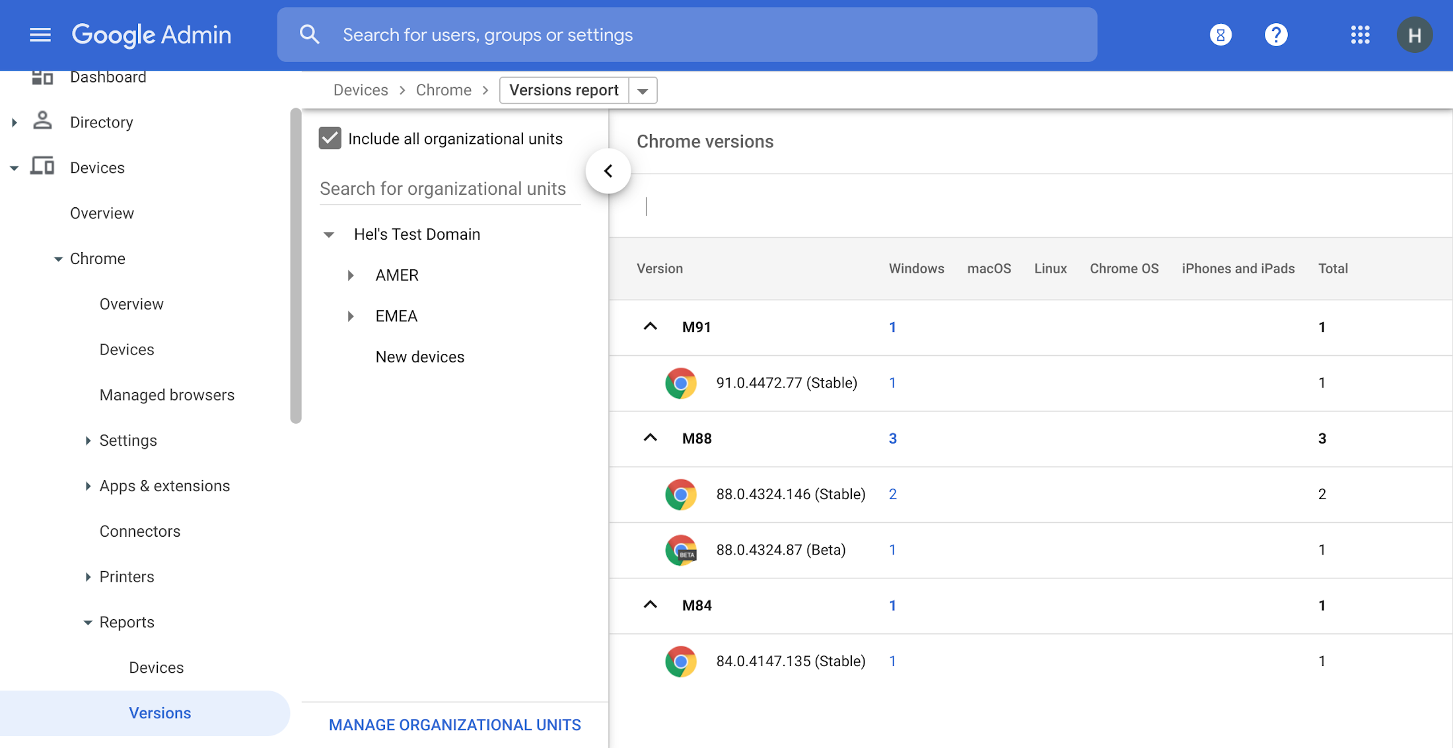This screenshot has width=1453, height=748.
Task: Click the Google Admin apps grid icon
Action: pos(1359,35)
